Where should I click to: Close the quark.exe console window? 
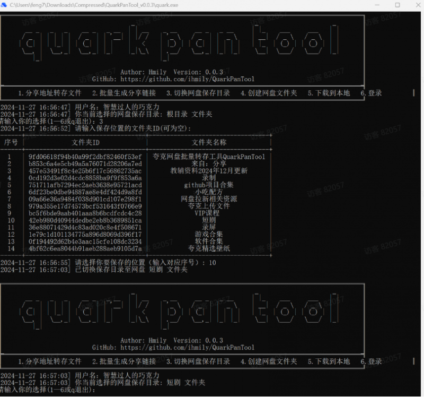pyautogui.click(x=418, y=5)
